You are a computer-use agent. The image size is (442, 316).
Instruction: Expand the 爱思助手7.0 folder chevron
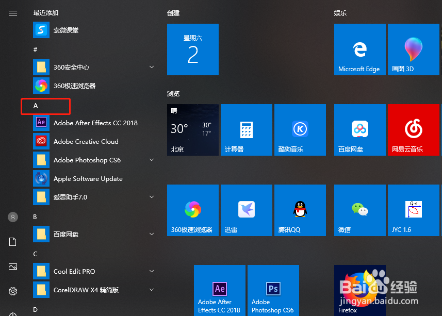point(152,197)
